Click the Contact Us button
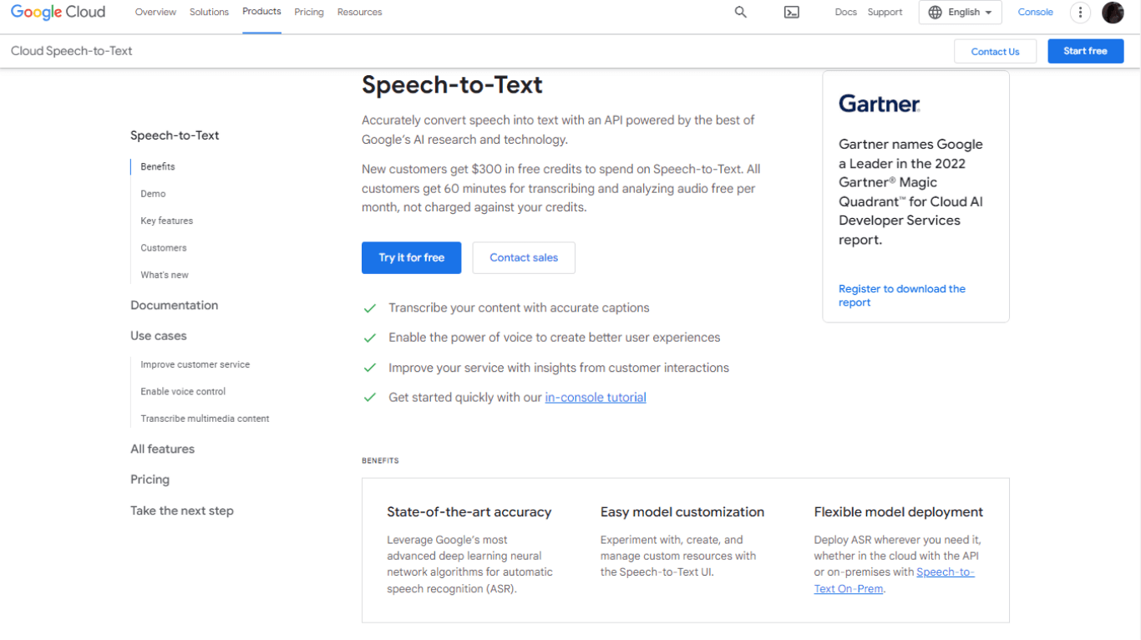Screen dimensions: 1141x640 point(995,51)
